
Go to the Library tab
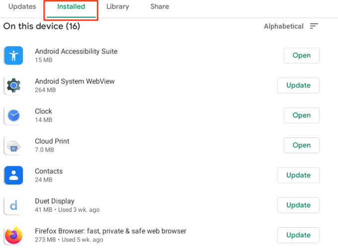coord(117,7)
